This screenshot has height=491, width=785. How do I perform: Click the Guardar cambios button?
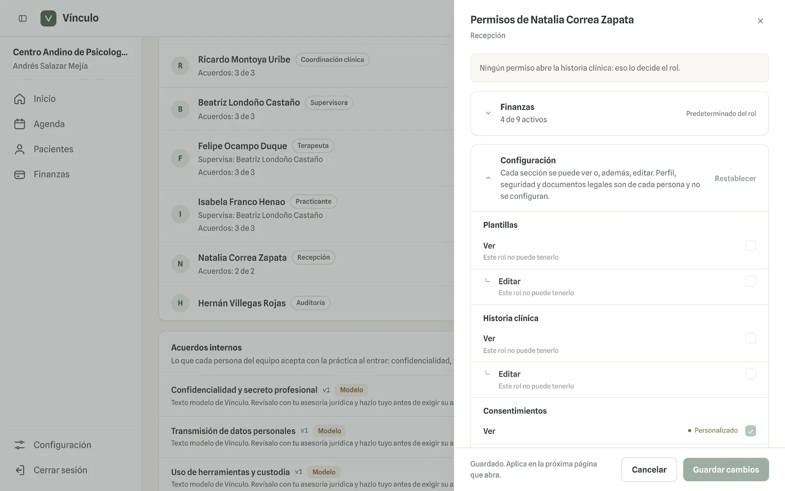click(726, 469)
